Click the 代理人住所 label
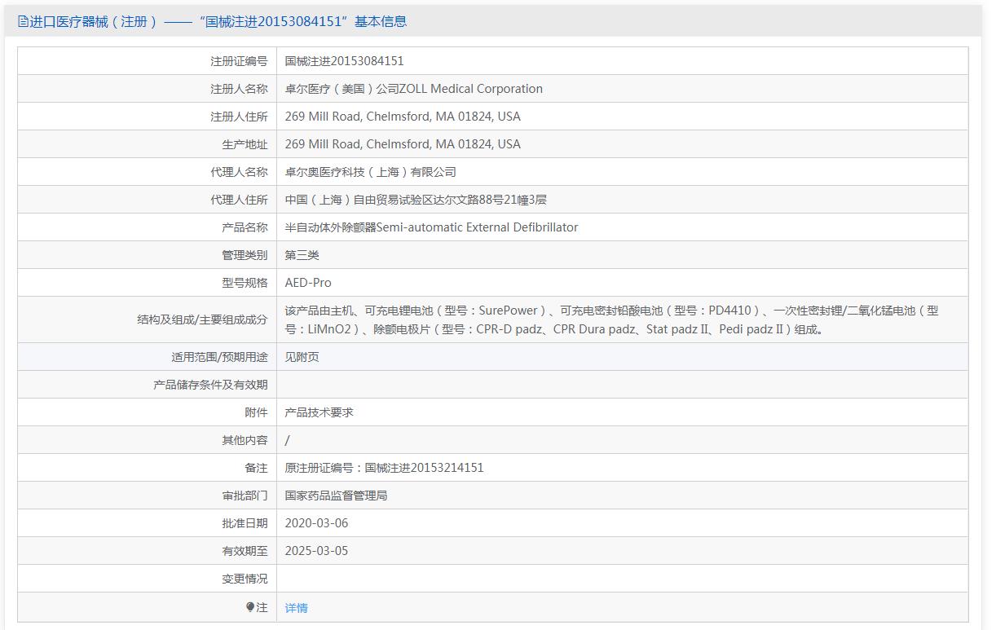 239,200
